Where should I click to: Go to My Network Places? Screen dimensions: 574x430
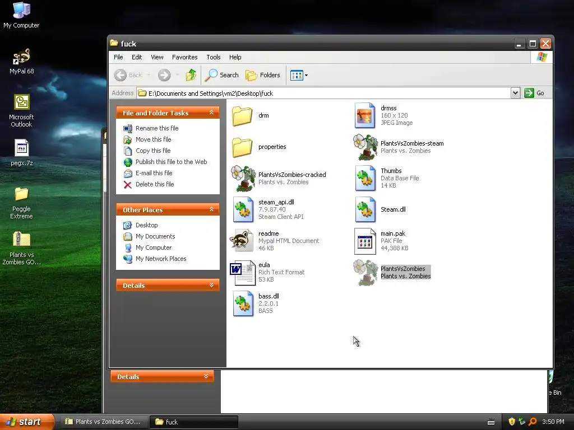(161, 259)
